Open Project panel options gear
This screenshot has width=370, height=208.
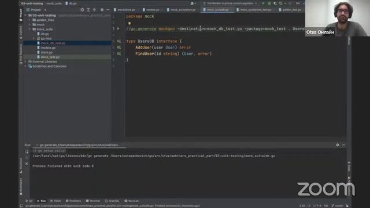click(102, 10)
